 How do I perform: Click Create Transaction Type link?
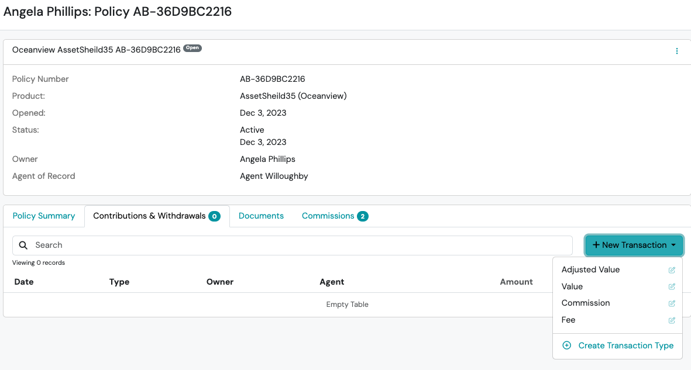coord(626,346)
